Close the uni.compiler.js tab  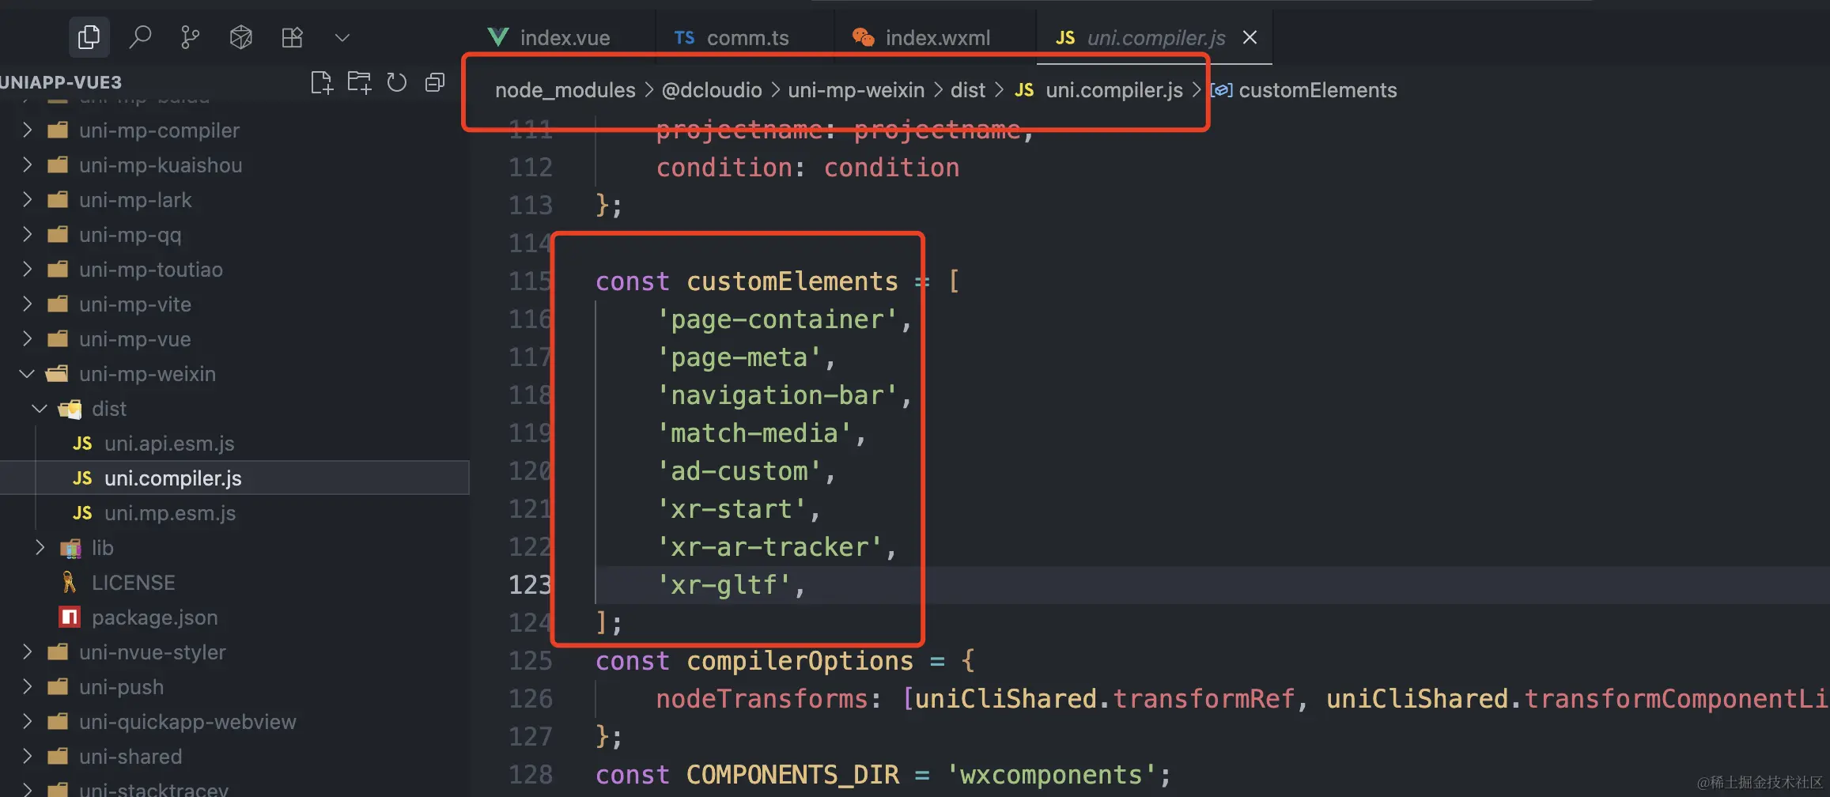coord(1250,37)
